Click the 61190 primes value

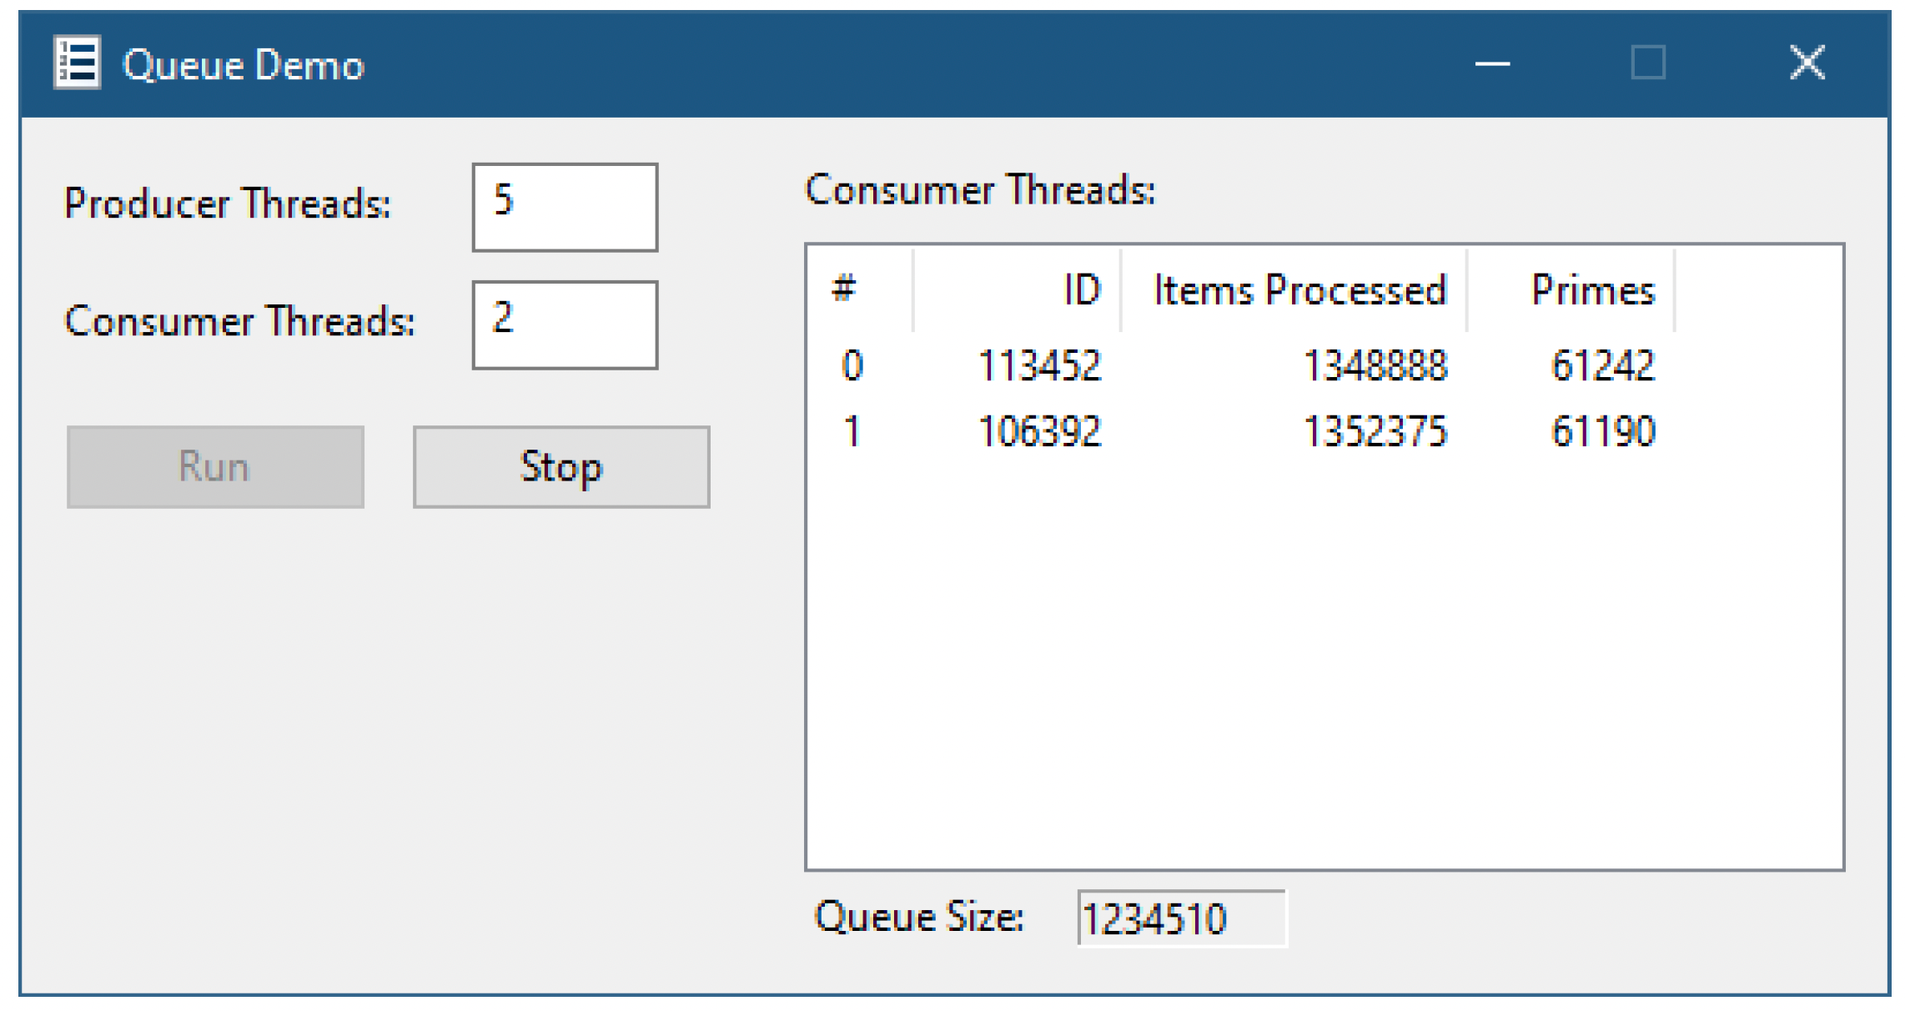[x=1602, y=432]
